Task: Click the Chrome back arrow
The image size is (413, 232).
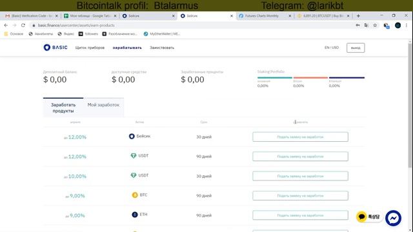Action: pyautogui.click(x=6, y=25)
